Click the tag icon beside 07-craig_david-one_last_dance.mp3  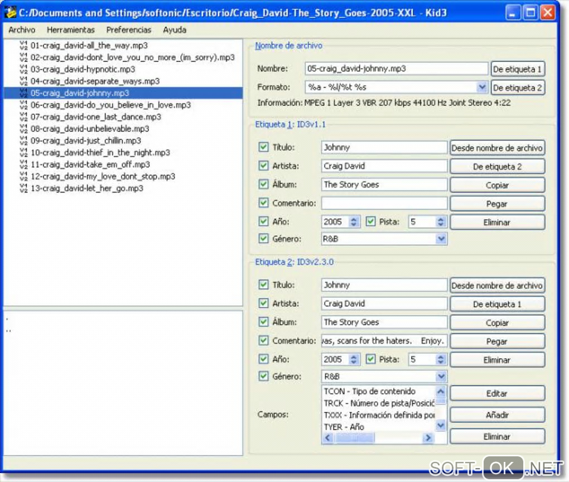(23, 117)
